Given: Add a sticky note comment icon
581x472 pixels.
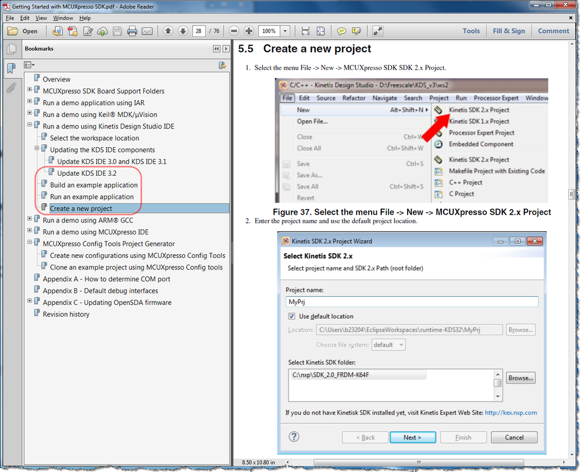Looking at the screenshot, I should pos(341,31).
